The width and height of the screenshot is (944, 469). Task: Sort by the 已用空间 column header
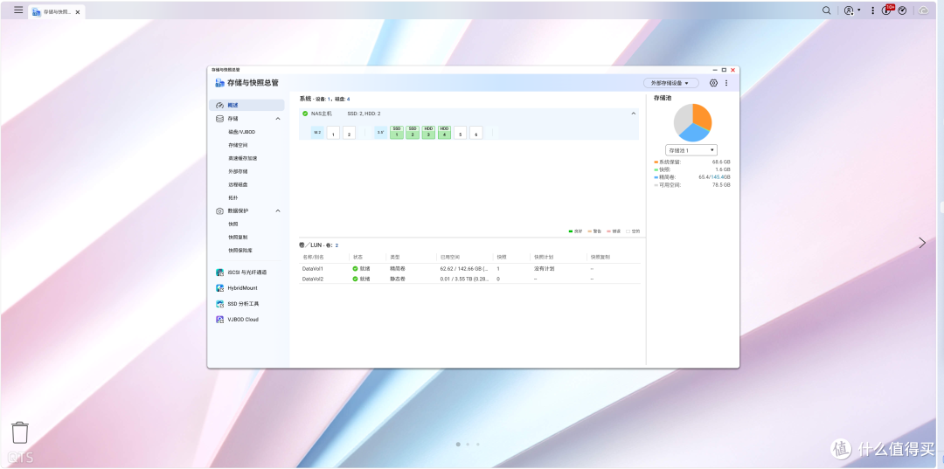tap(449, 257)
